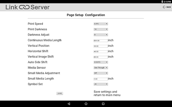Screen dimensions: 172x107
Task: Click the Symbol Set label
Action: point(35,84)
